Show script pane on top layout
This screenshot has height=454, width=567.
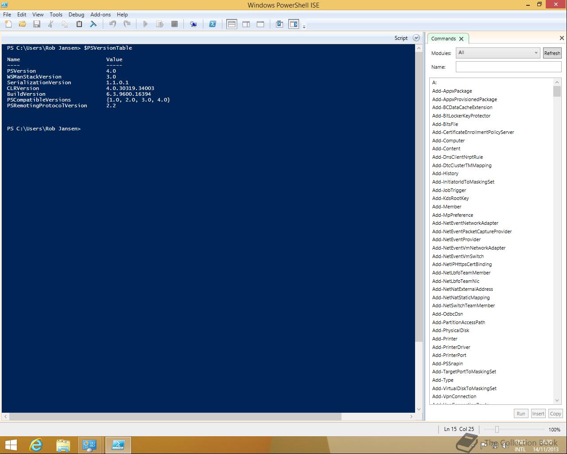(232, 24)
